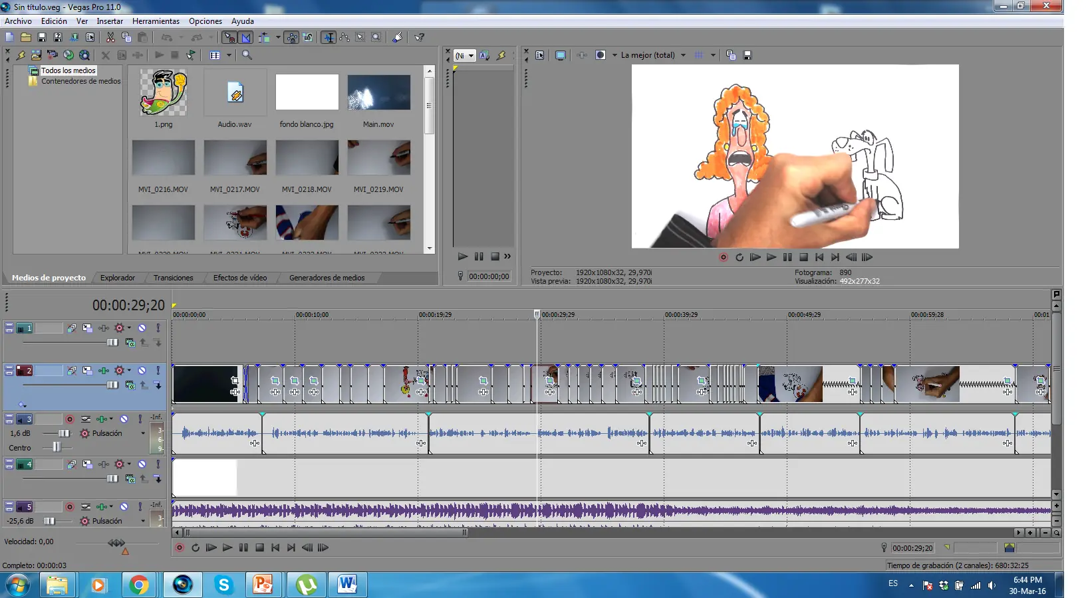1086x598 pixels.
Task: Copy snapshot to clipboard in preview
Action: point(731,55)
